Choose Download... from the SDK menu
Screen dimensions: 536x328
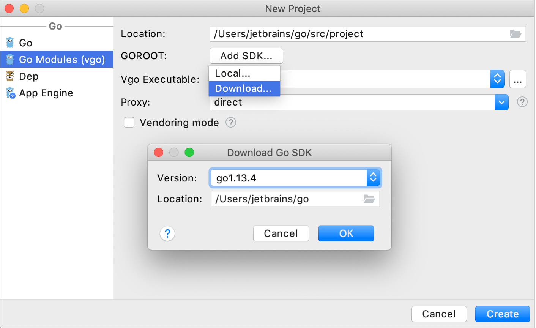244,88
